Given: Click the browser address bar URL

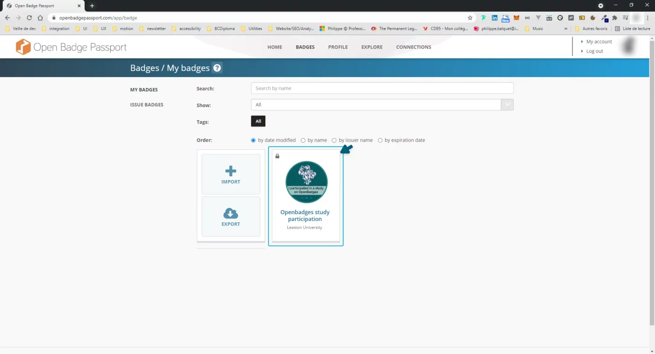Looking at the screenshot, I should click(x=98, y=18).
